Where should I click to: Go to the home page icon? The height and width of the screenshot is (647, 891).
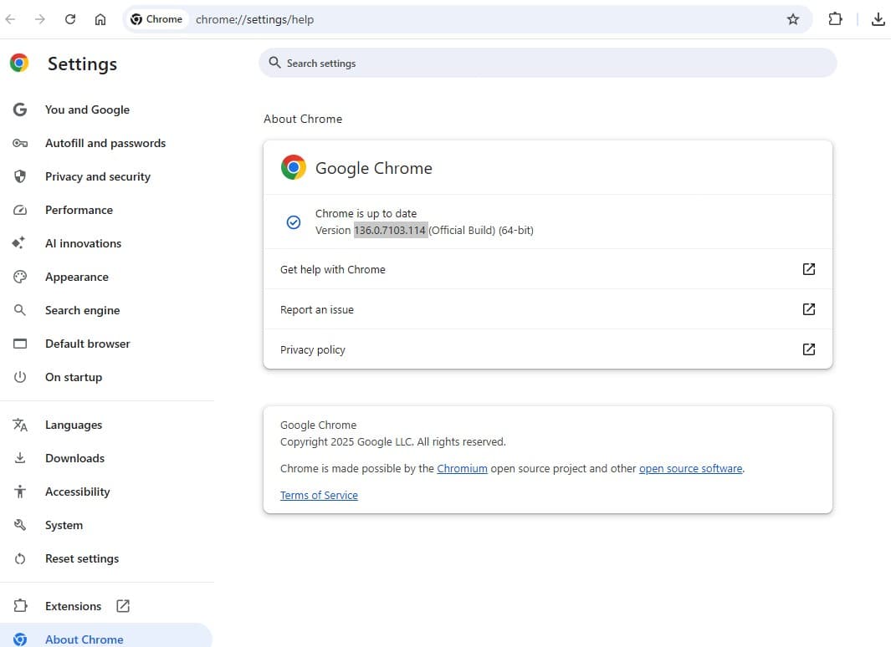point(100,19)
